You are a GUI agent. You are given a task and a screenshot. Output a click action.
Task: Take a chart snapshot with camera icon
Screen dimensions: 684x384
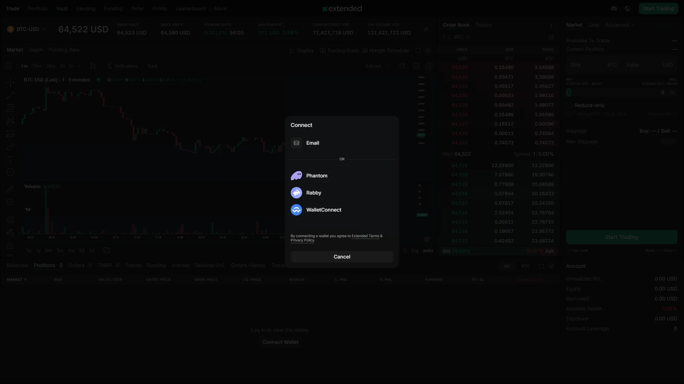pos(430,66)
